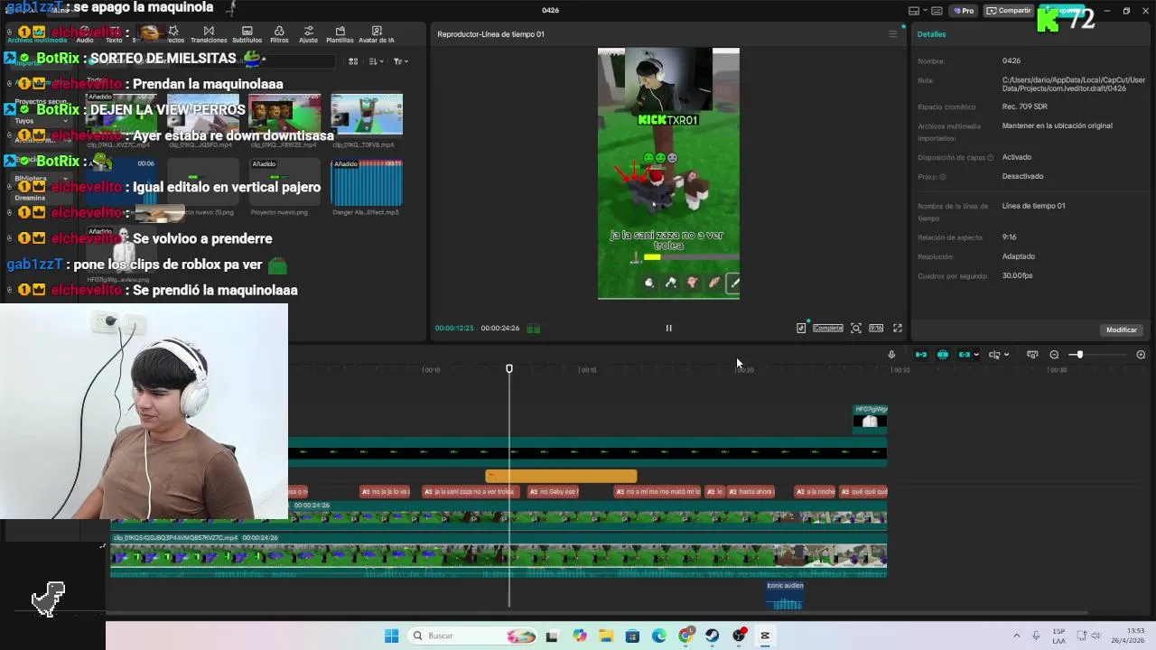The height and width of the screenshot is (650, 1156).
Task: Select caption clip 'hasta ahora'
Action: [751, 492]
